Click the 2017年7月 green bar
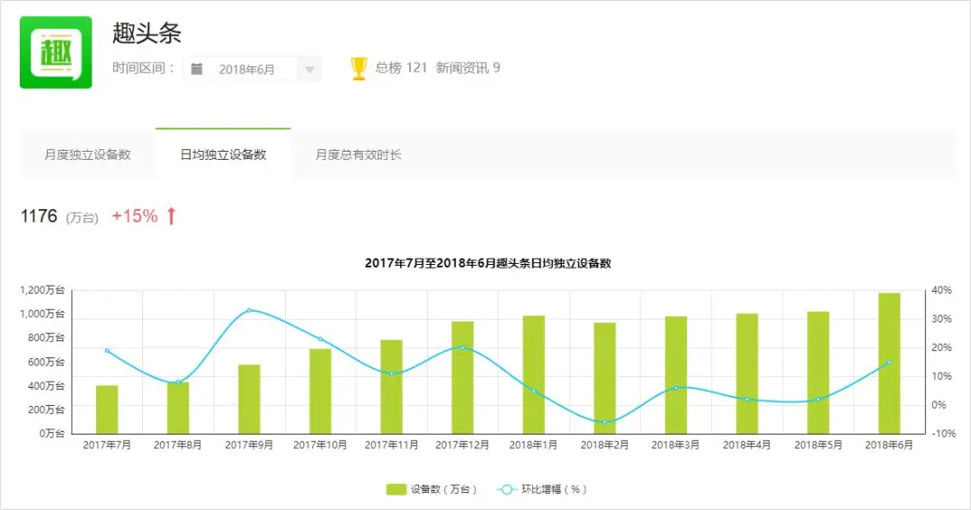 tap(106, 409)
